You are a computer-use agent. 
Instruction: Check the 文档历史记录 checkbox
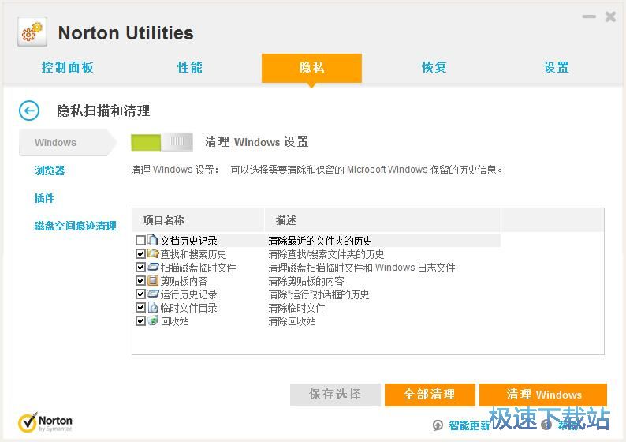click(140, 241)
